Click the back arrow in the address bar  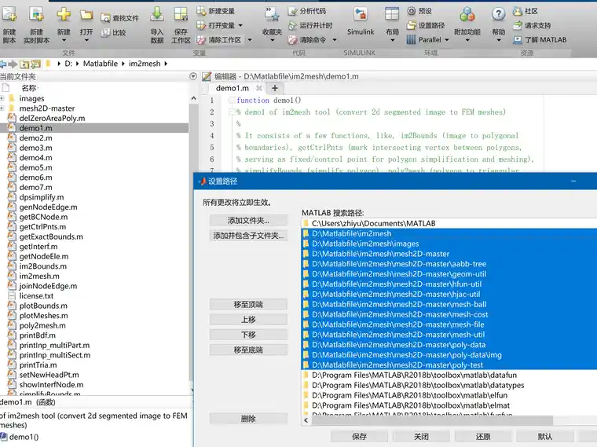coord(3,64)
